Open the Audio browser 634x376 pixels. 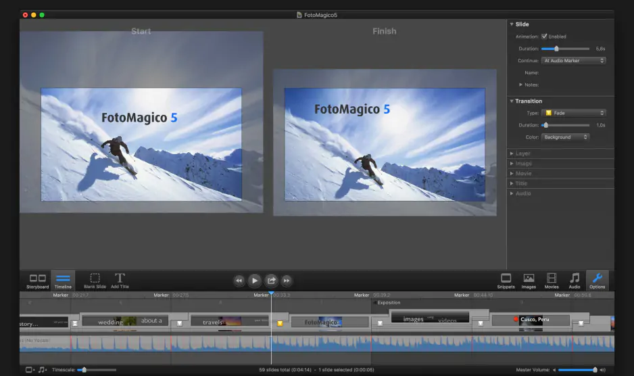click(575, 280)
